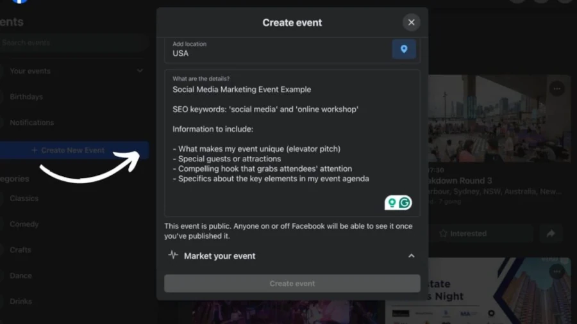577x324 pixels.
Task: Select Birthdays in the sidebar
Action: (26, 97)
